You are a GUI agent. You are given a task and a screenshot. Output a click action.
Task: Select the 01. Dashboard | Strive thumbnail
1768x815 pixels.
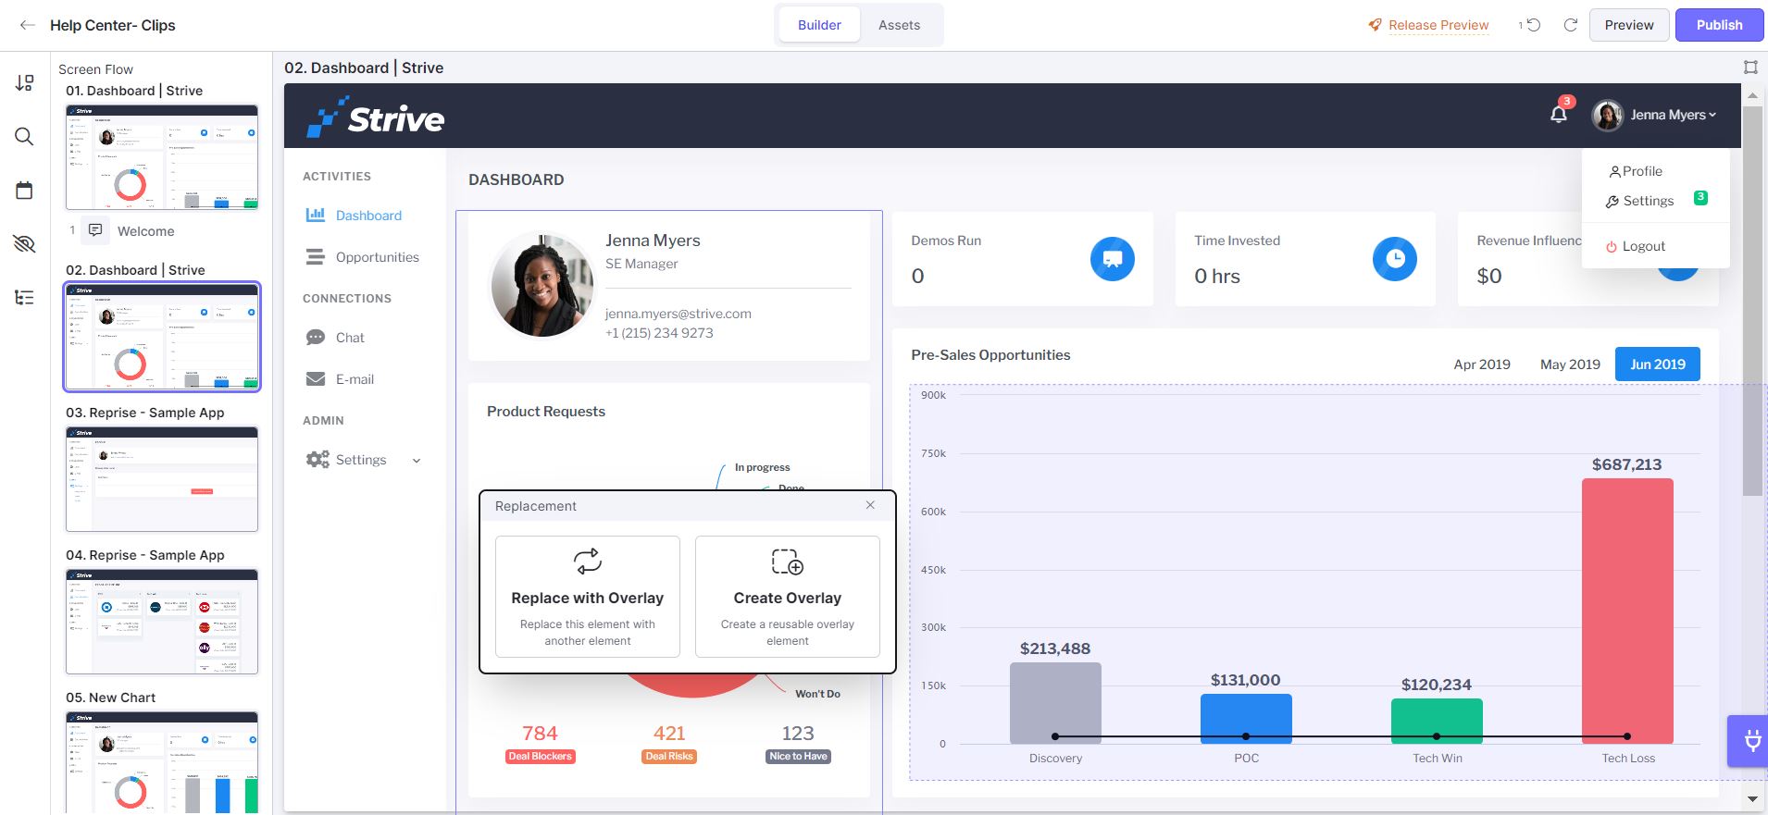[x=162, y=156]
